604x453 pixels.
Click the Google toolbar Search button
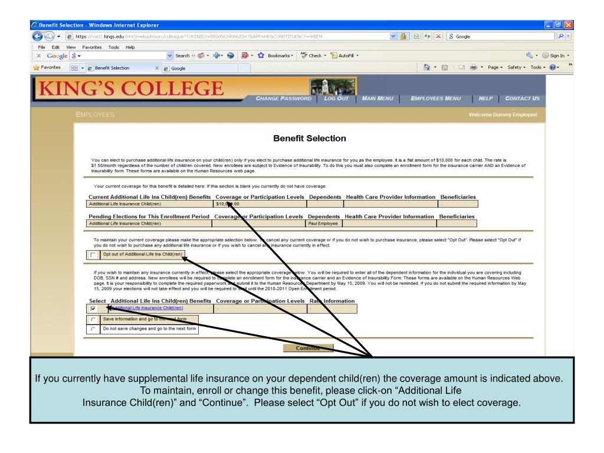pos(182,56)
